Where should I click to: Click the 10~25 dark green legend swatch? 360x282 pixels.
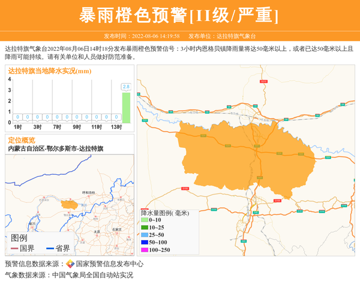click(x=144, y=228)
